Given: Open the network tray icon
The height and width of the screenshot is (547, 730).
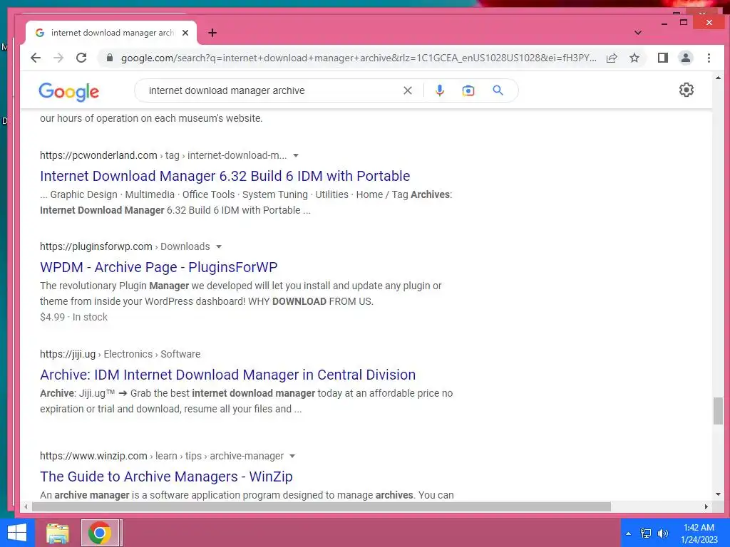Looking at the screenshot, I should (x=646, y=533).
